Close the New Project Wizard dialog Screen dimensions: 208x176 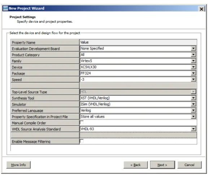(201, 9)
